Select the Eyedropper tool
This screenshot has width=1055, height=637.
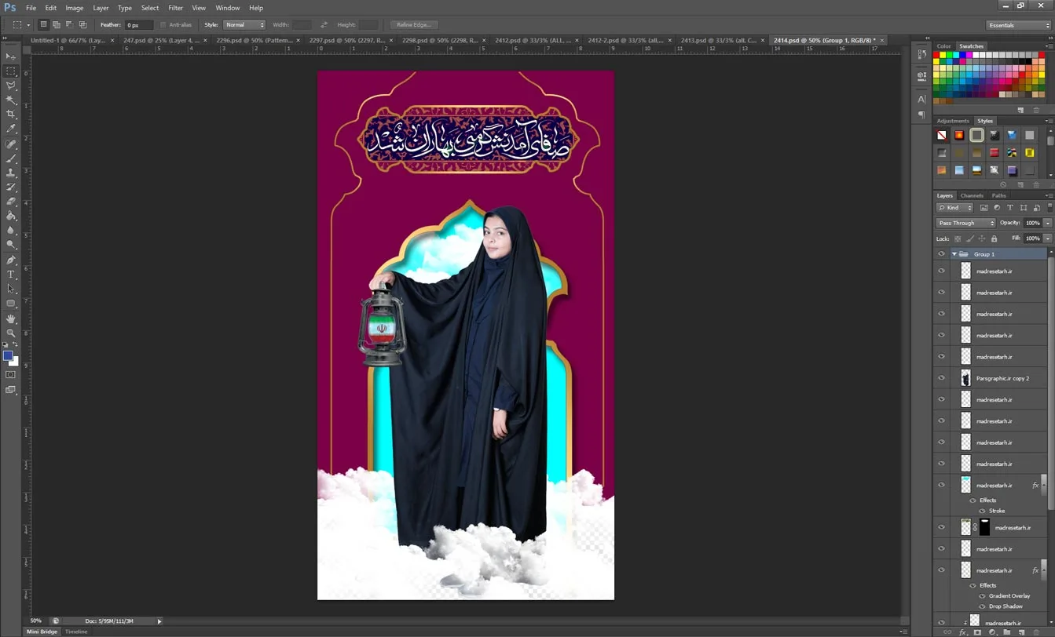click(11, 129)
